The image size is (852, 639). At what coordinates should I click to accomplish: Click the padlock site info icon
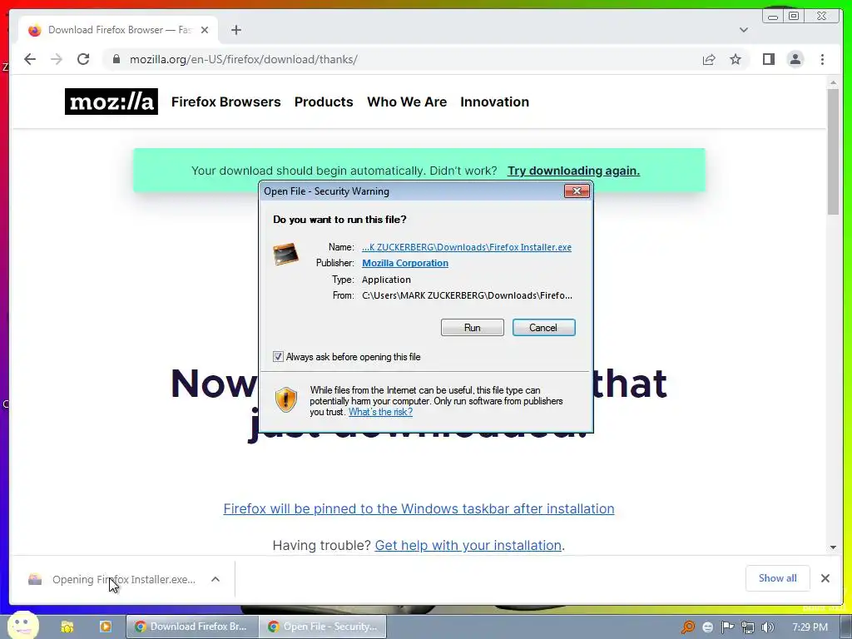tap(116, 59)
